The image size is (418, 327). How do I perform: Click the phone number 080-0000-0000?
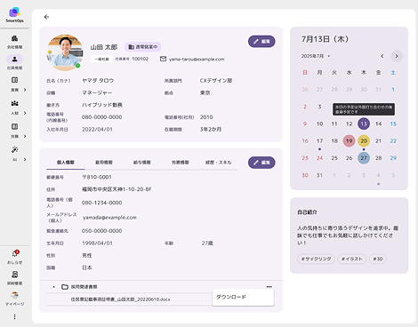102,117
